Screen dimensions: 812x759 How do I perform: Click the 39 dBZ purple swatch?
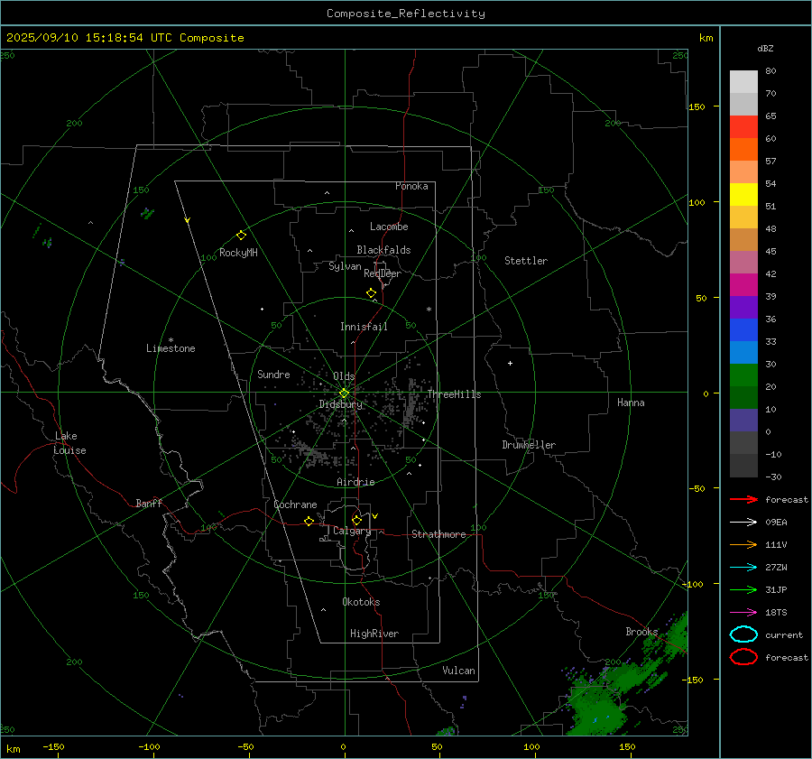coord(743,307)
